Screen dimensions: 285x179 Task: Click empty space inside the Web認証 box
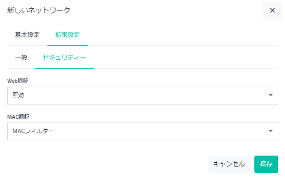coord(146,96)
